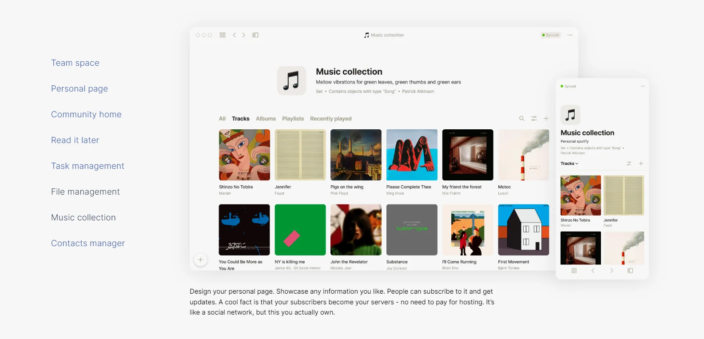Choose File management in the list
Screen dimensions: 704x339
tap(85, 192)
